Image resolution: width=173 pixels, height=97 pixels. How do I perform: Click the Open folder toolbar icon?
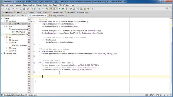(x=2, y=9)
